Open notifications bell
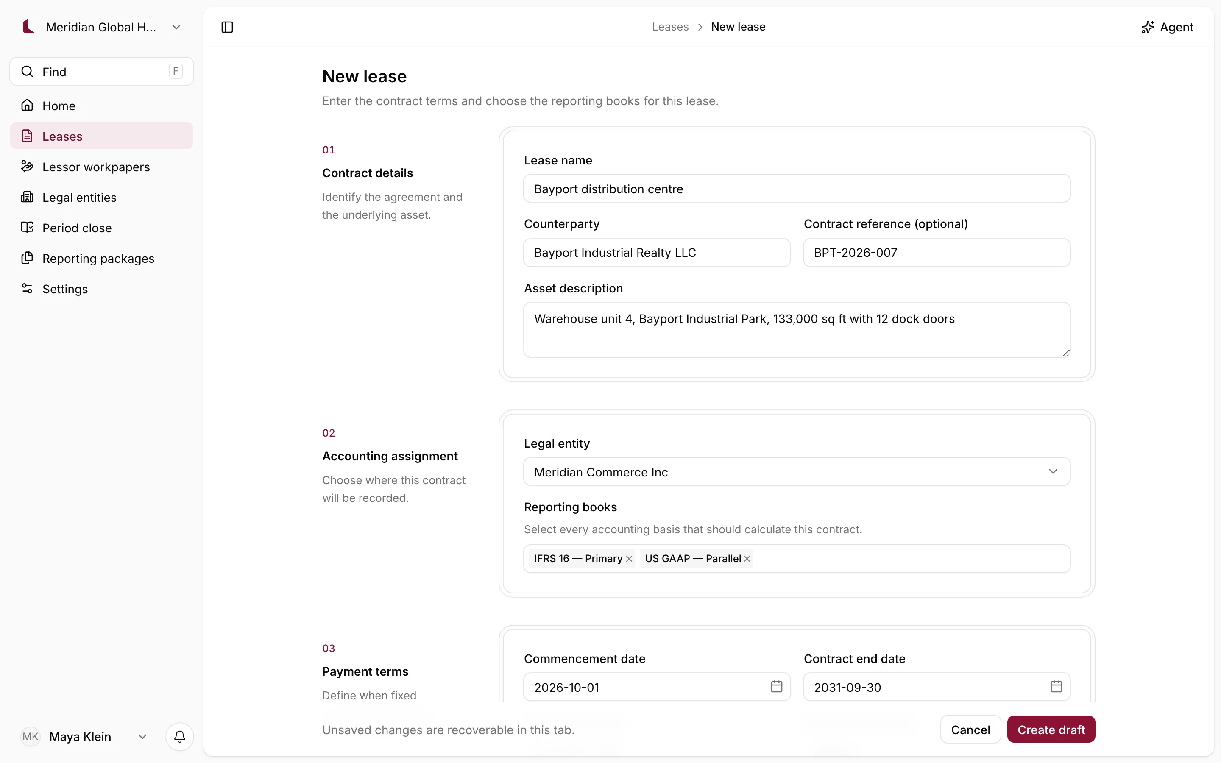The image size is (1221, 763). point(180,736)
